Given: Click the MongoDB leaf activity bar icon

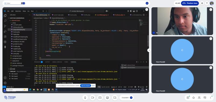Looking at the screenshot, I should [5, 47].
